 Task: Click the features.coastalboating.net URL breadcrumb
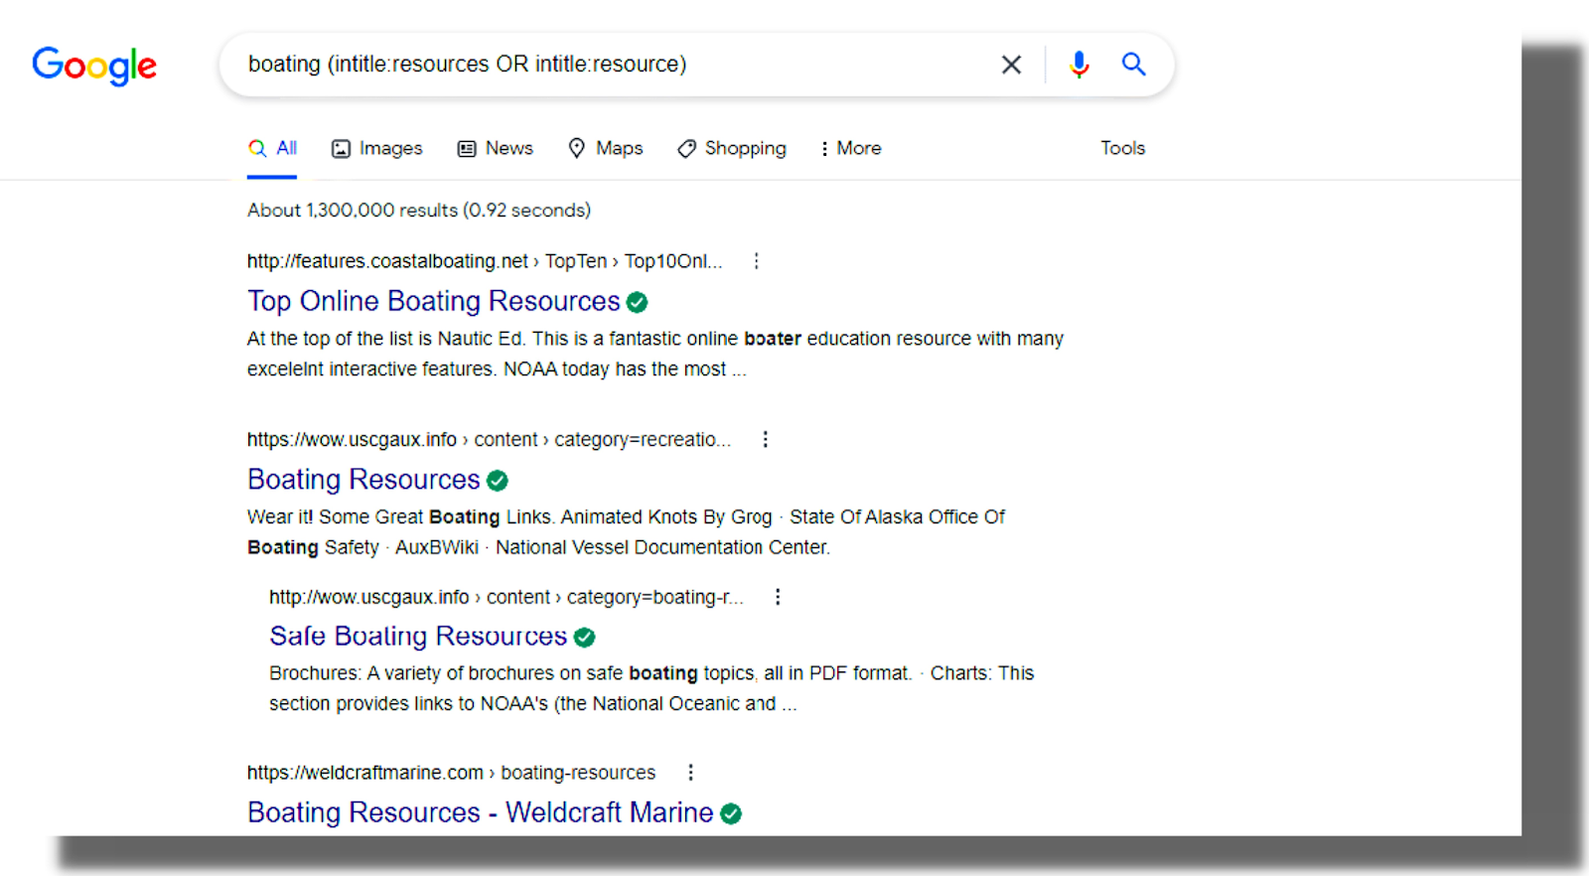click(x=485, y=261)
